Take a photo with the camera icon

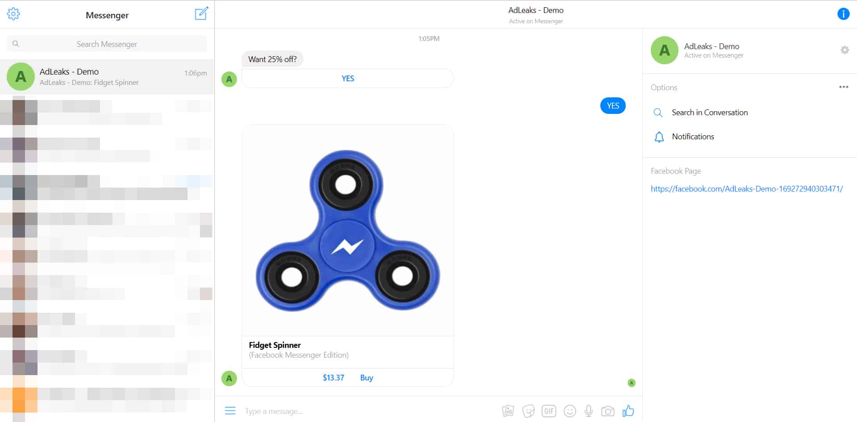(x=607, y=411)
